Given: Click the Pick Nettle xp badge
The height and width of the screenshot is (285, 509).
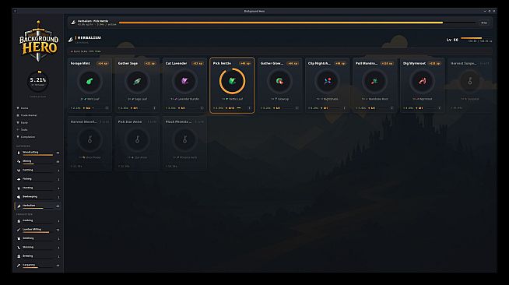Looking at the screenshot, I should coord(245,63).
